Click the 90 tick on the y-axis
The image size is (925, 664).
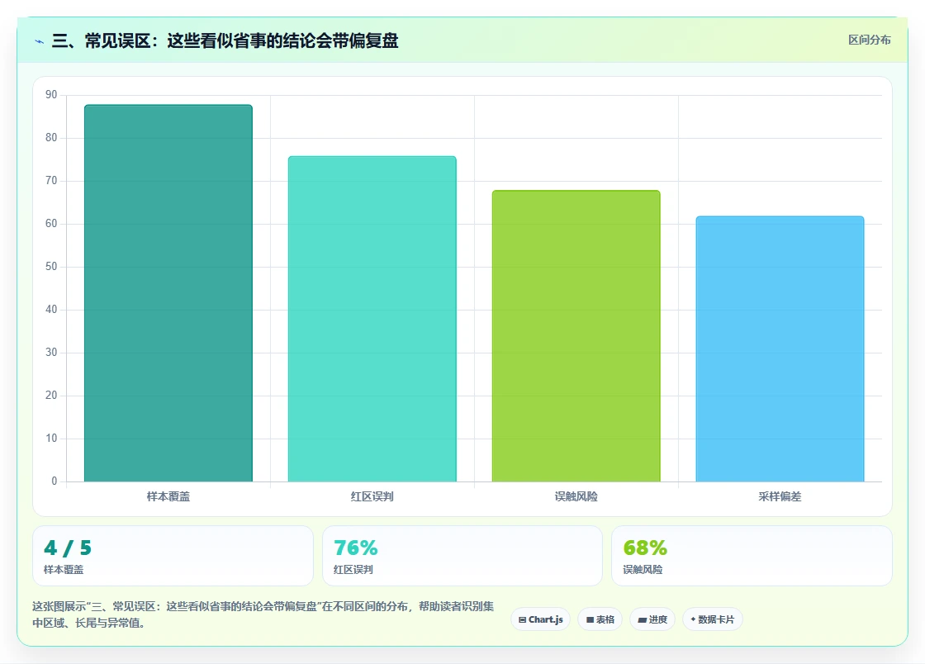pos(51,95)
